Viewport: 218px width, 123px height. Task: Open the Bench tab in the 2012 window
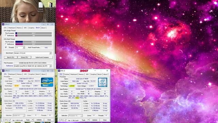[x=38, y=74]
